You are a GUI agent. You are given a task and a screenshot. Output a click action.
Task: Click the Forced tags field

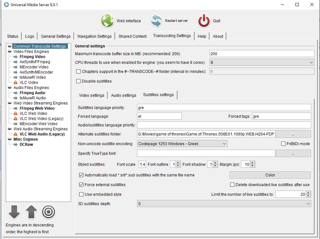(282, 116)
